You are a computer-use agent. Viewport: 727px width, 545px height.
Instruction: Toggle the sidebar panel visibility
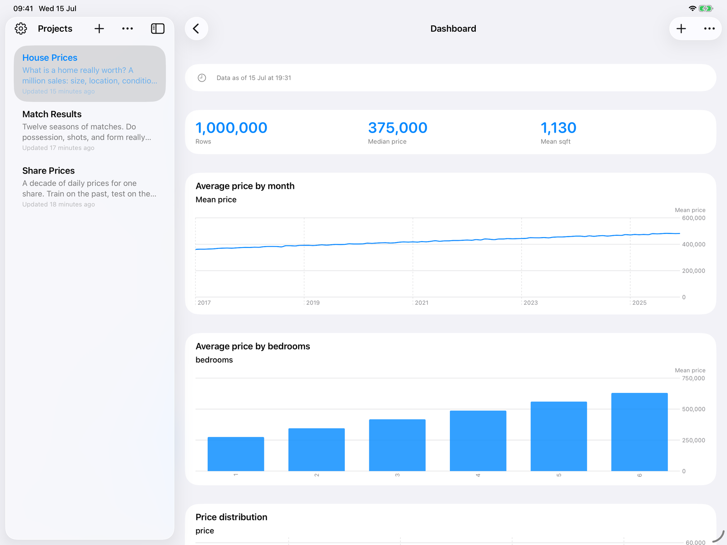(158, 29)
